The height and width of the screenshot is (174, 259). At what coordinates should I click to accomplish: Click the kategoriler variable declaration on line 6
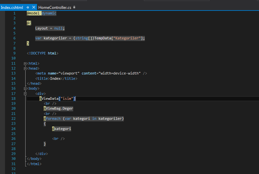[x=55, y=38]
